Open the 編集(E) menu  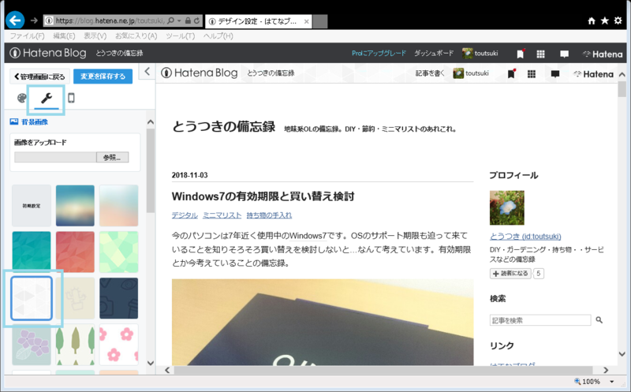tap(64, 35)
